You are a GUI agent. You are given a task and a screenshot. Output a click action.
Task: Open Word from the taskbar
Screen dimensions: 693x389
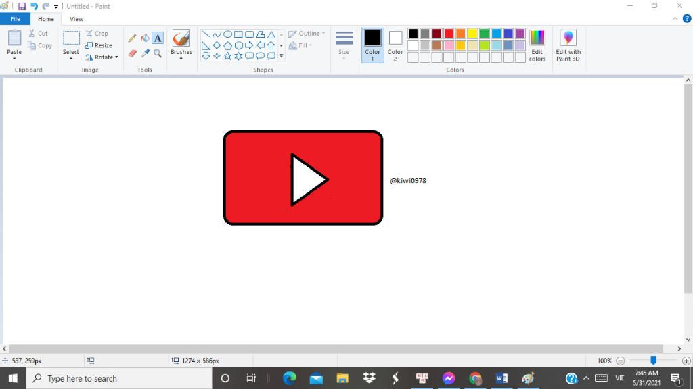pos(501,378)
